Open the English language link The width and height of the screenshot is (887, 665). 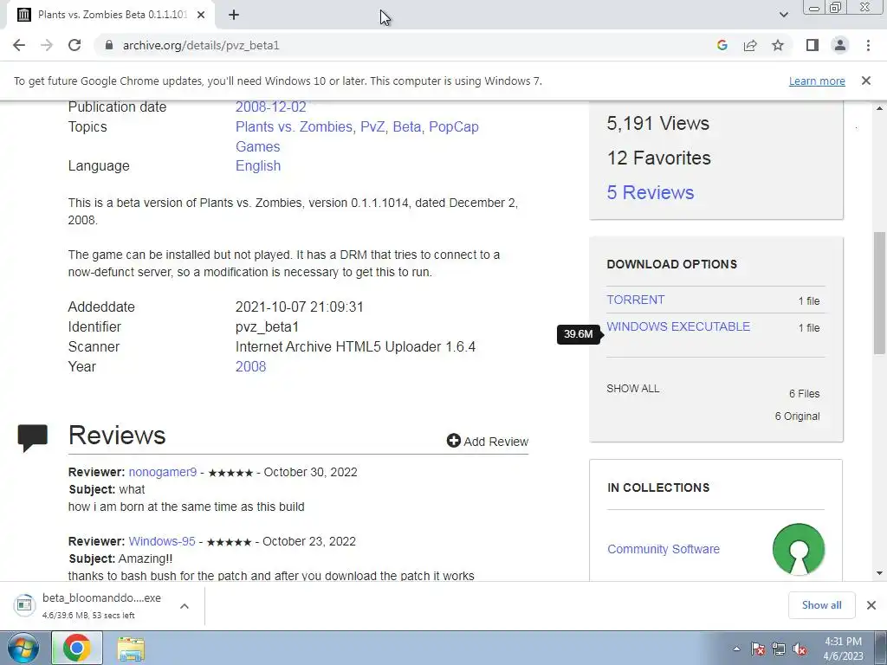pos(258,165)
